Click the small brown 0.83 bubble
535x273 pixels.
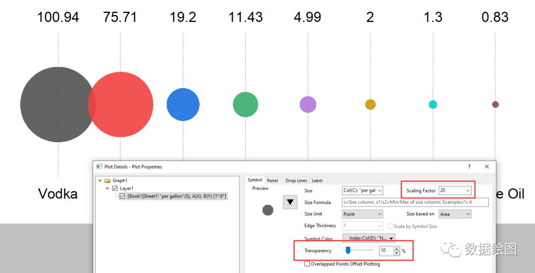point(495,105)
